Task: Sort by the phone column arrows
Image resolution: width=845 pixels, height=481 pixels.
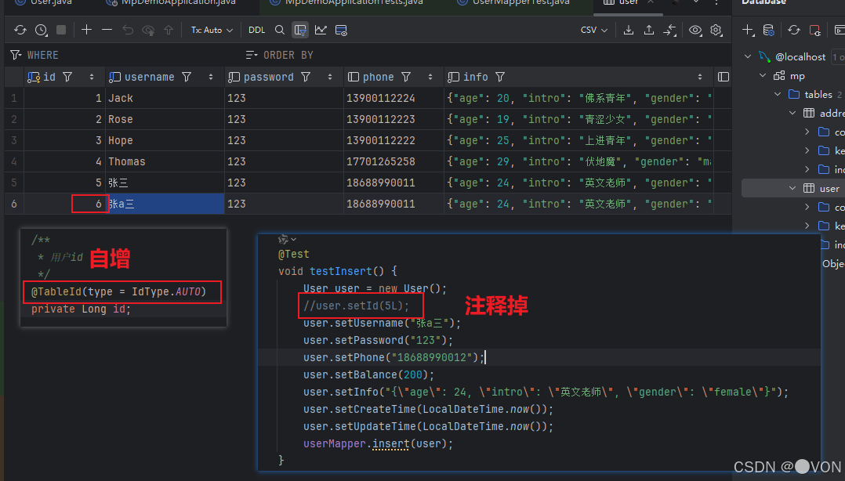Action: pyautogui.click(x=430, y=77)
